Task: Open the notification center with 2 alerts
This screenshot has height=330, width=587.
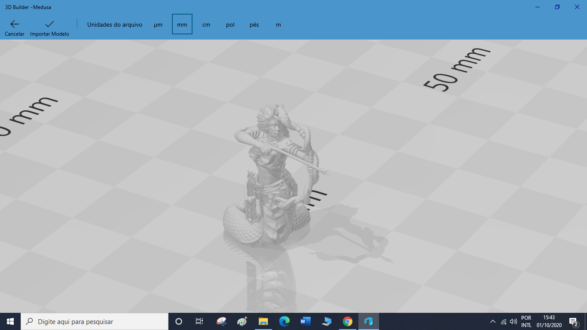Action: click(573, 321)
